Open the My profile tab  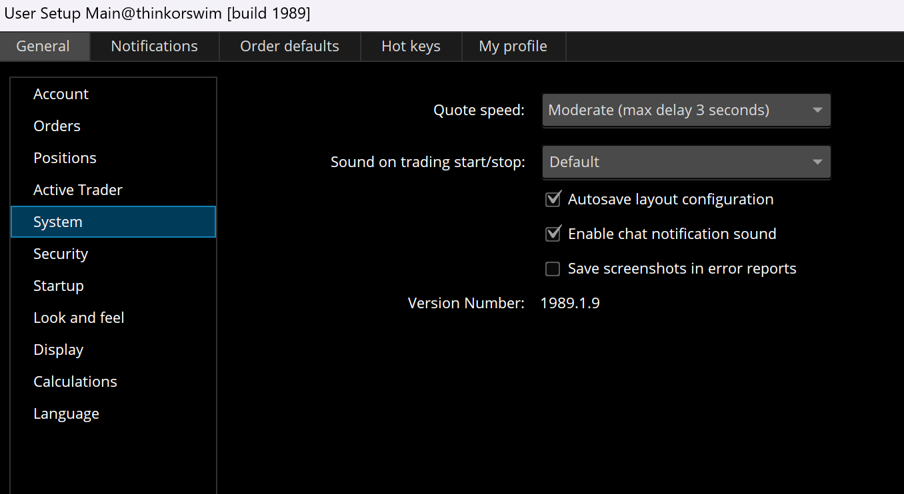point(513,47)
